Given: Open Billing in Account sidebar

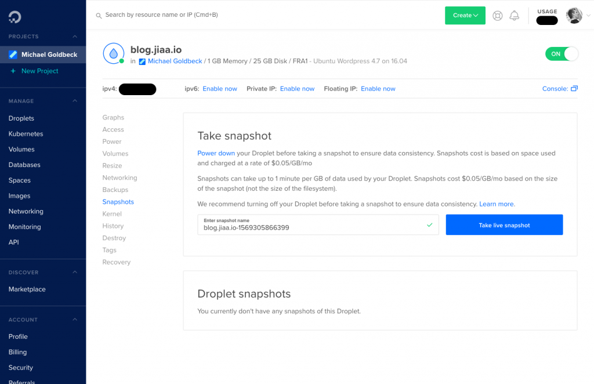Looking at the screenshot, I should (17, 352).
